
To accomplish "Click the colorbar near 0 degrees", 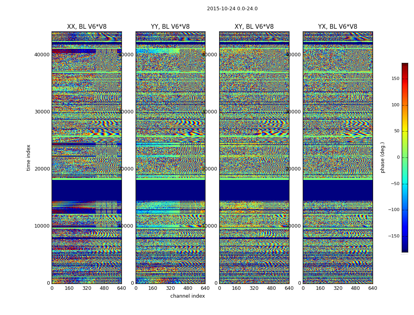I will coord(405,157).
